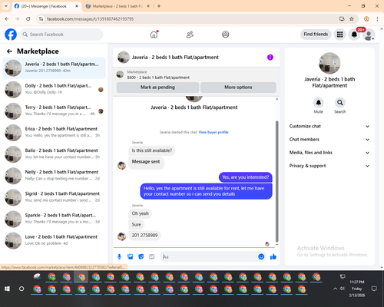Screen dimensions: 384x307
Task: Go back using the Marketplace arrow
Action: [x=9, y=51]
